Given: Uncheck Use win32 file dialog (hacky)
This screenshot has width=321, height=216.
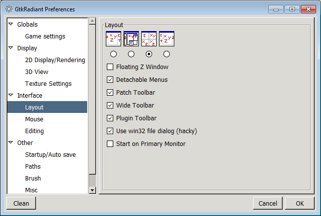Looking at the screenshot, I should click(110, 131).
